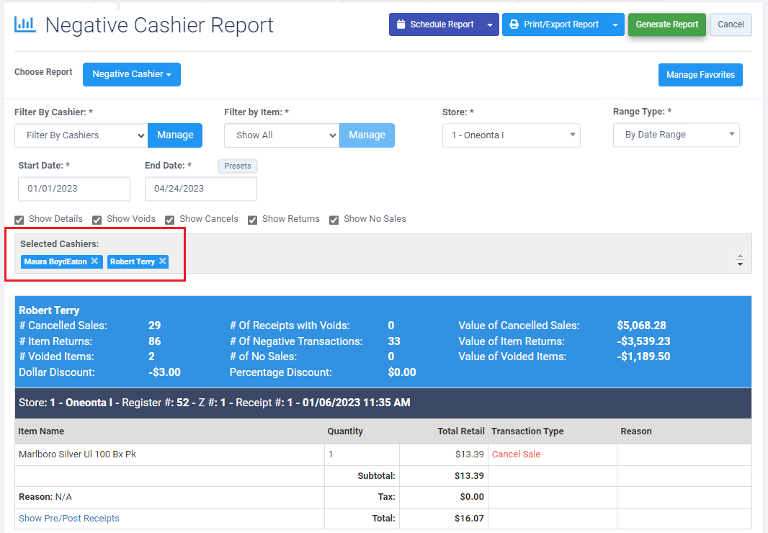
Task: Click Manage button next to item filter
Action: tap(367, 135)
